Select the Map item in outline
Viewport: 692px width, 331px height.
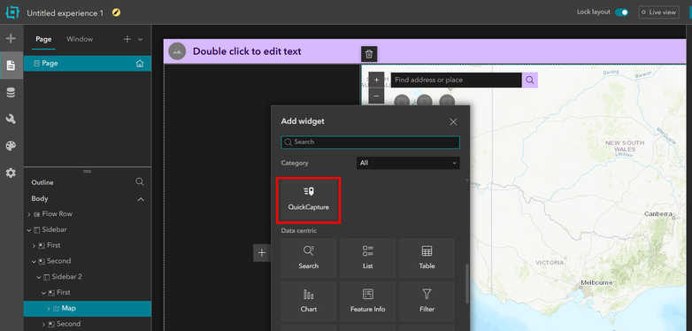(x=88, y=309)
